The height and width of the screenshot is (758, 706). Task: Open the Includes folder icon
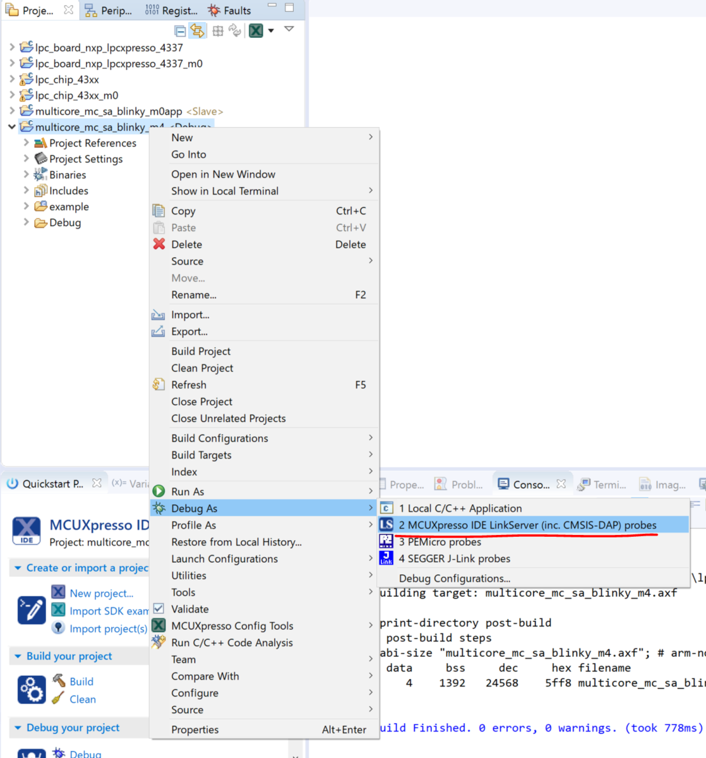(x=40, y=190)
